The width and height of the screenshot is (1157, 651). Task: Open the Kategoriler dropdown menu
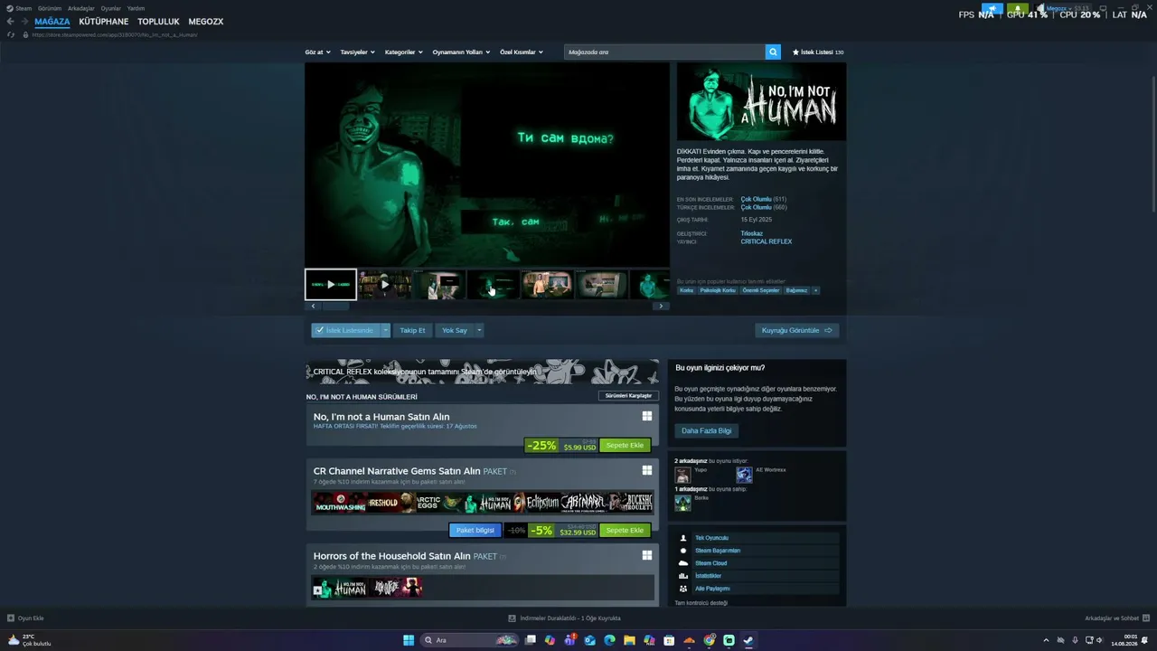[x=404, y=52]
